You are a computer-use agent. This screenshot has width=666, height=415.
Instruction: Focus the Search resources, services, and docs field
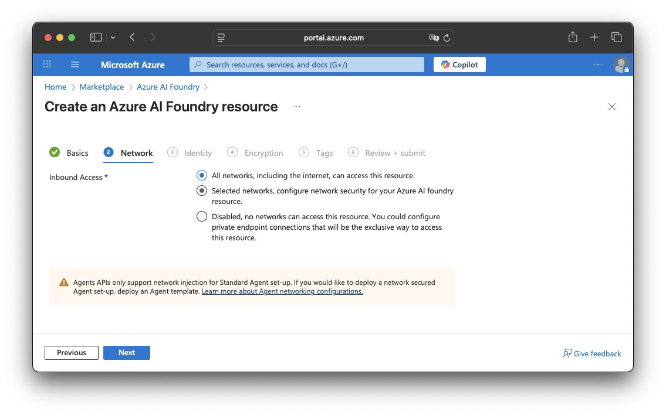307,64
